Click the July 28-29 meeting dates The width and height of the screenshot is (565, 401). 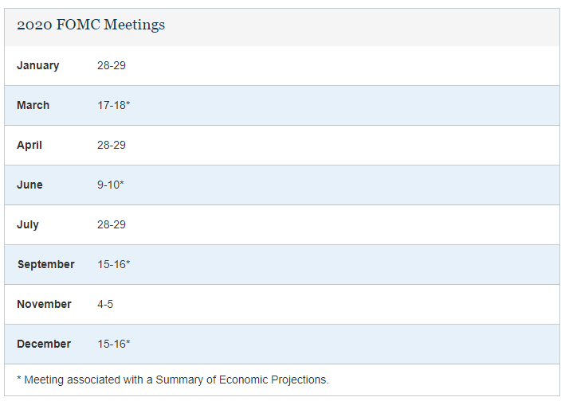click(112, 225)
